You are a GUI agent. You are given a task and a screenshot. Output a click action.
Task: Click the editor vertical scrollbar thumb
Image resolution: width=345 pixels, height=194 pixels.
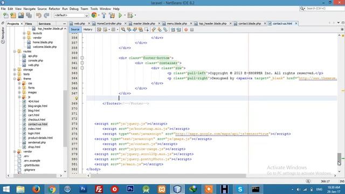point(339,159)
